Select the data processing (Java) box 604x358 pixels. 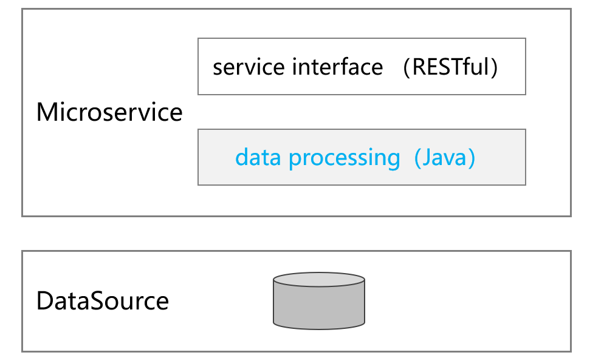[362, 157]
